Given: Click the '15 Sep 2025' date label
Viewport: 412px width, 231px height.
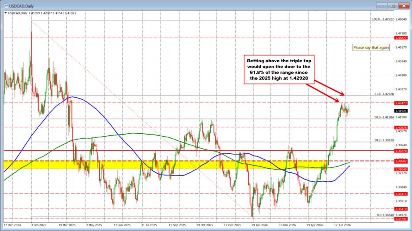Looking at the screenshot, I should [177, 225].
